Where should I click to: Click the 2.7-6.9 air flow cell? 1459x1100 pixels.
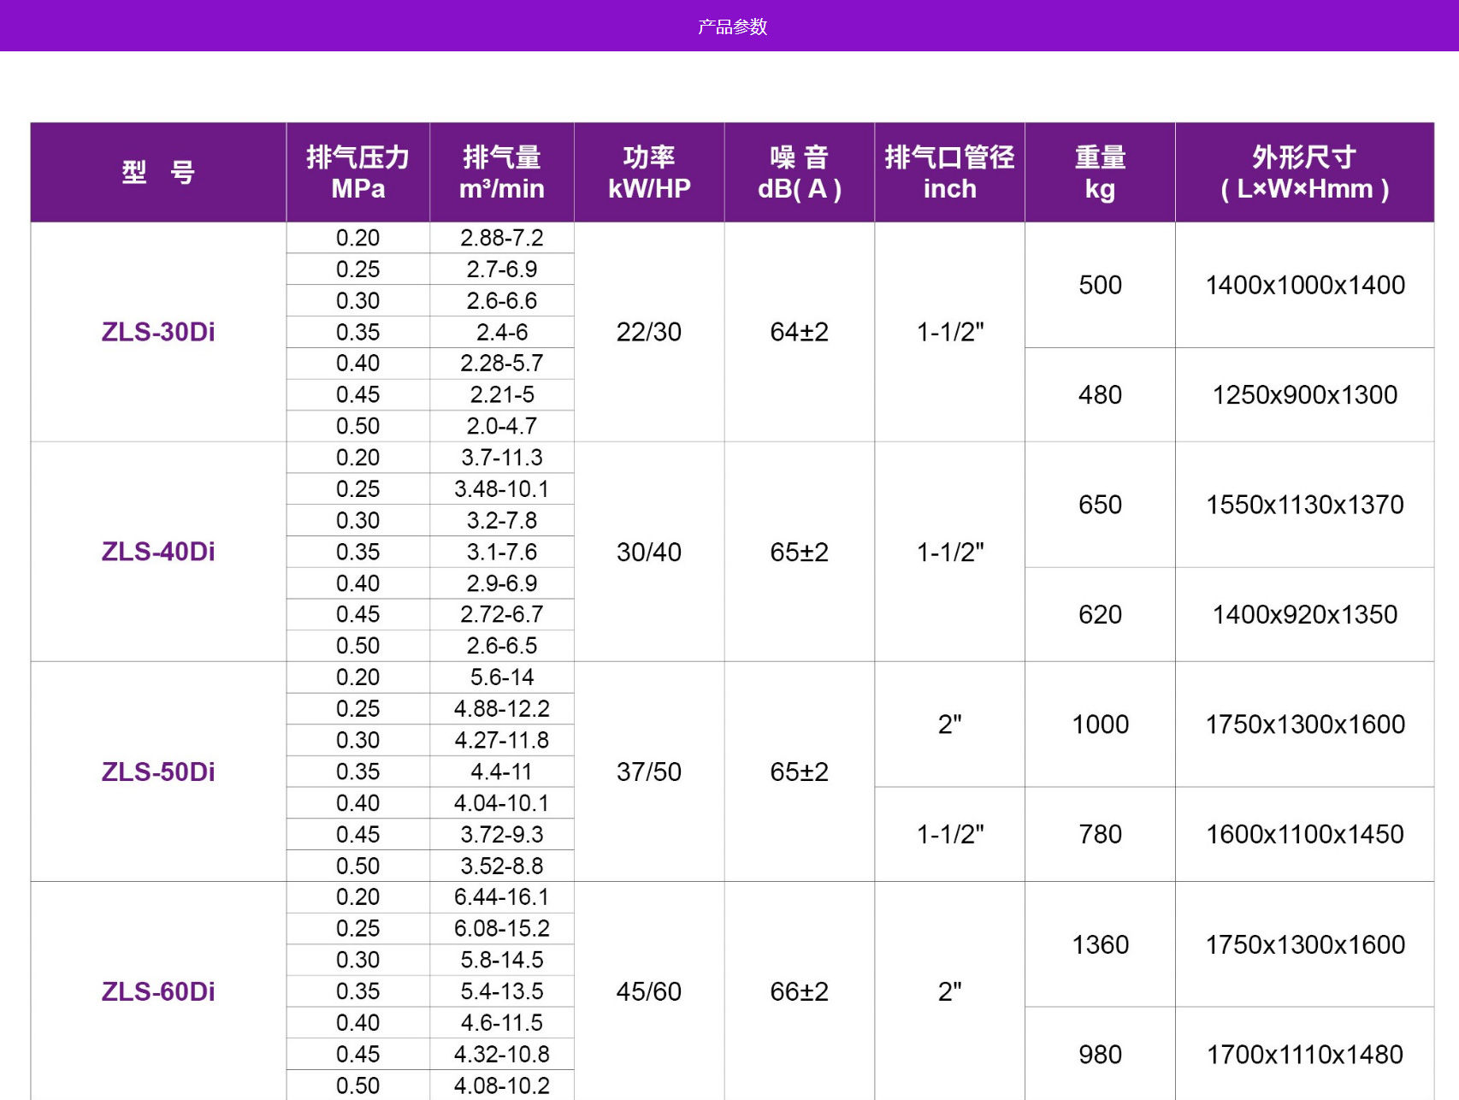(502, 269)
